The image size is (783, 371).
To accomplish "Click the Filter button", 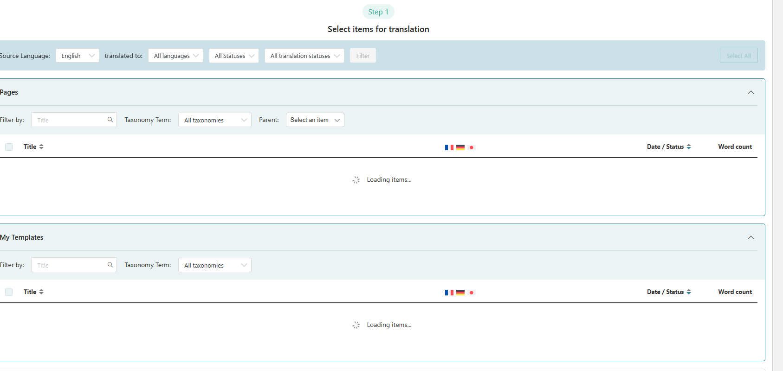I will click(x=362, y=56).
